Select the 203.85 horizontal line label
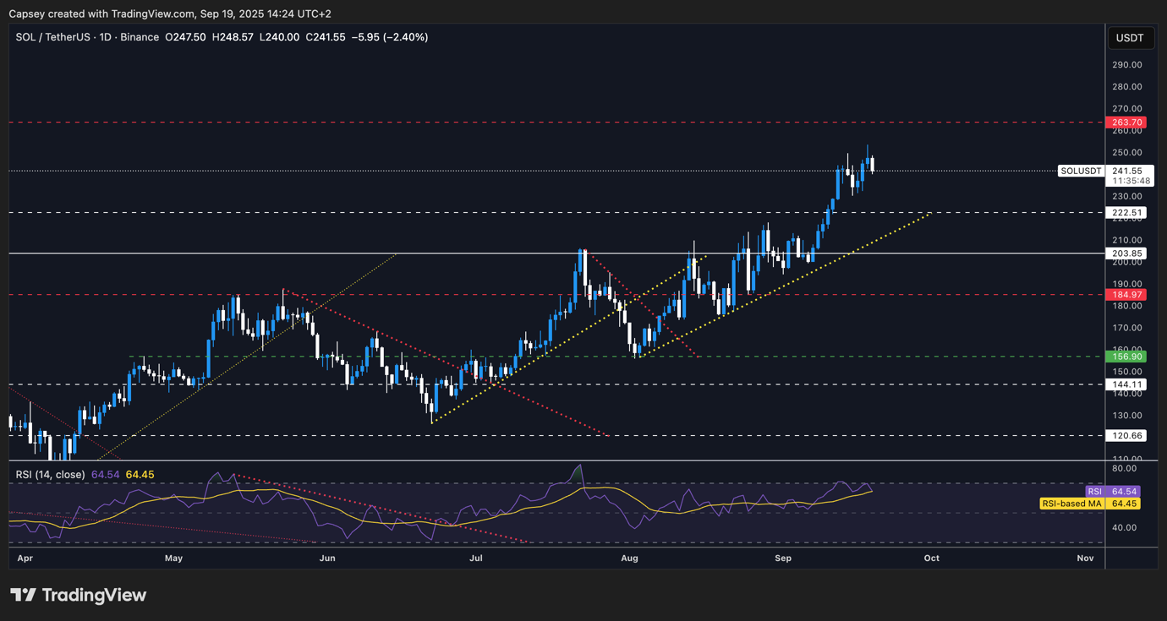Viewport: 1167px width, 621px height. [x=1126, y=253]
